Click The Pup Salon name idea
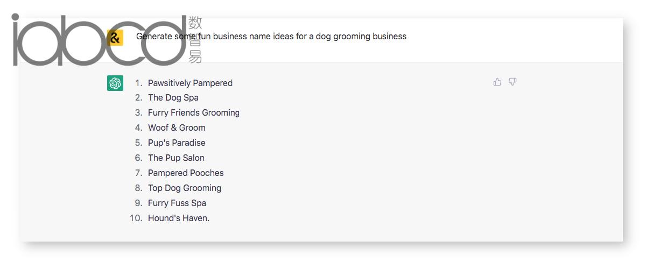Image resolution: width=646 pixels, height=269 pixels. pyautogui.click(x=176, y=158)
